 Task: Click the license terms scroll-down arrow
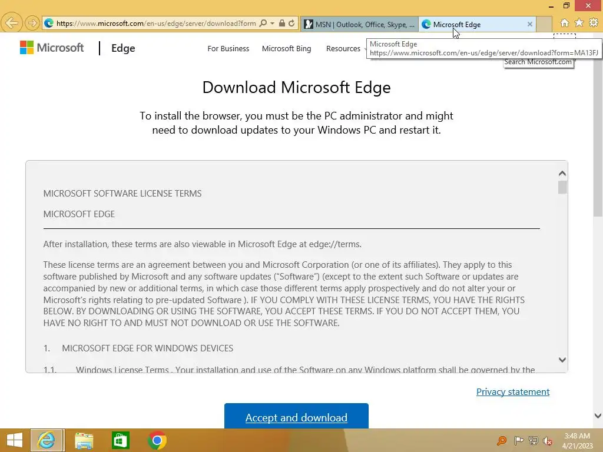coord(562,360)
